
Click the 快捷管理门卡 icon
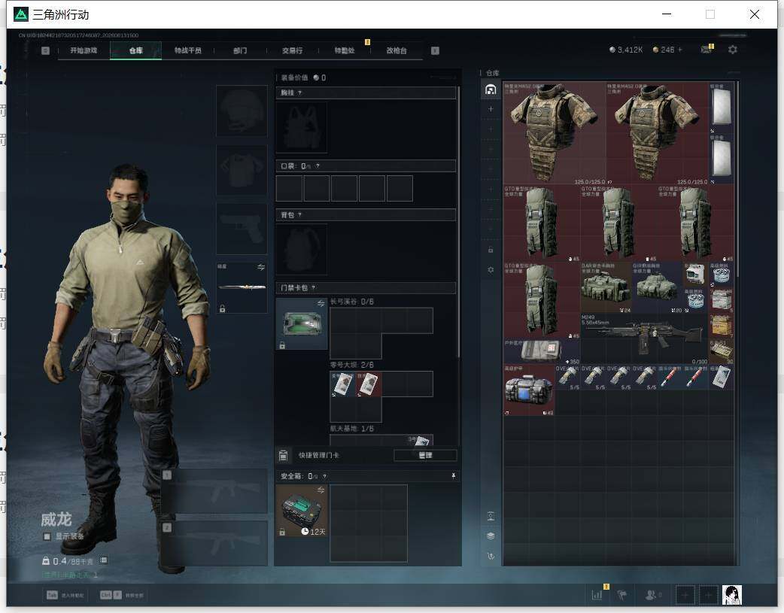[283, 455]
